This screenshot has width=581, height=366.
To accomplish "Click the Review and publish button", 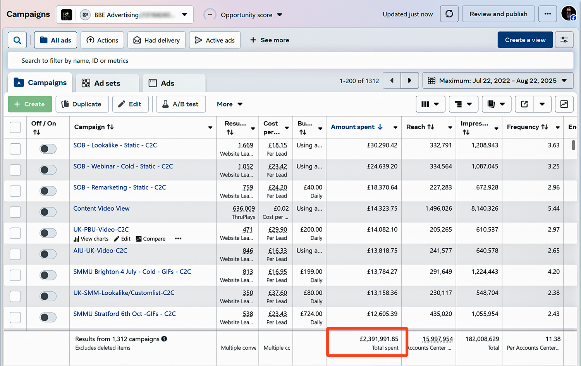I will coord(498,14).
